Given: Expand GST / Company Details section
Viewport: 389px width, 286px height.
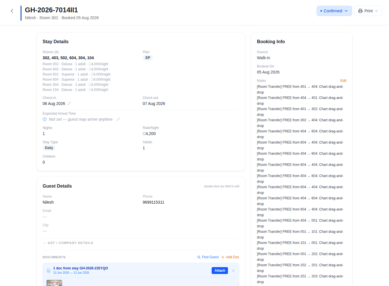Looking at the screenshot, I should point(68,243).
